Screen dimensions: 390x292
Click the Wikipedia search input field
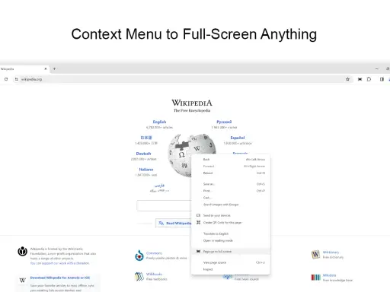tap(164, 205)
